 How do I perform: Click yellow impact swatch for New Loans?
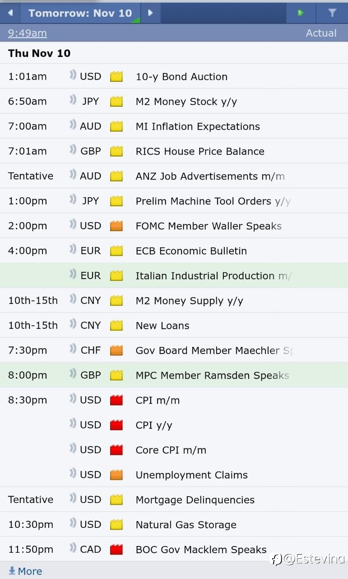point(116,325)
